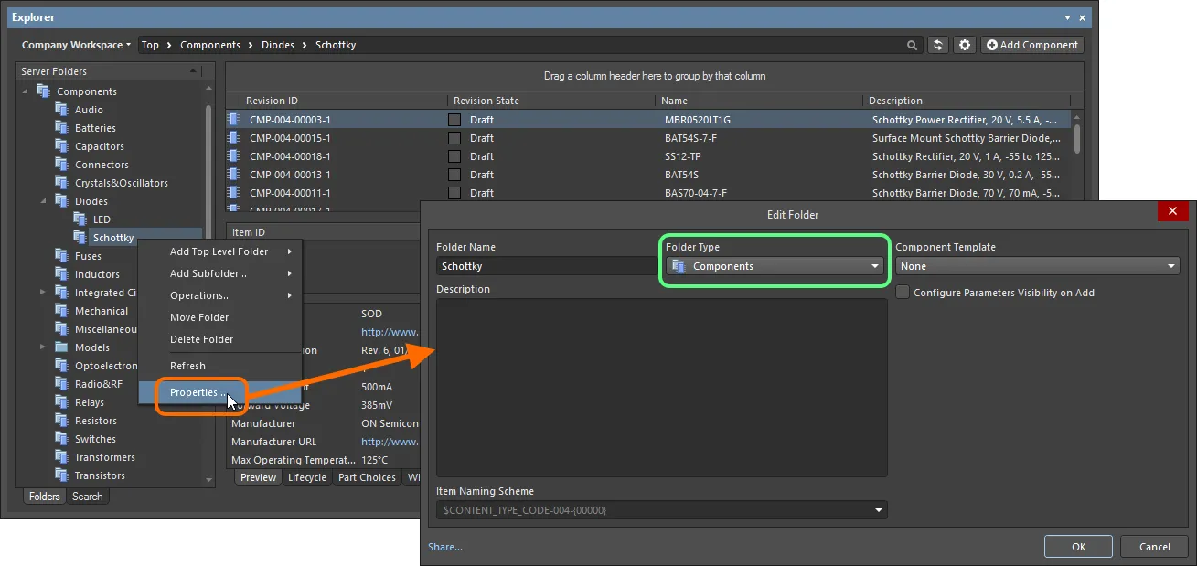This screenshot has width=1197, height=566.
Task: Click the Models folder icon
Action: tap(61, 347)
